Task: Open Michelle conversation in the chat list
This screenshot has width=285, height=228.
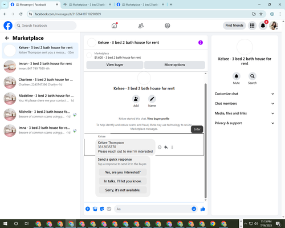Action: [x=40, y=115]
